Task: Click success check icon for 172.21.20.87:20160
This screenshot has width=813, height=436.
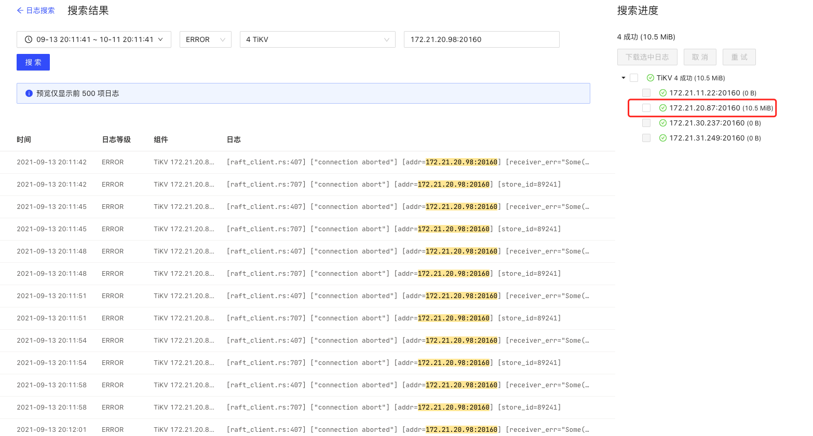Action: 662,108
